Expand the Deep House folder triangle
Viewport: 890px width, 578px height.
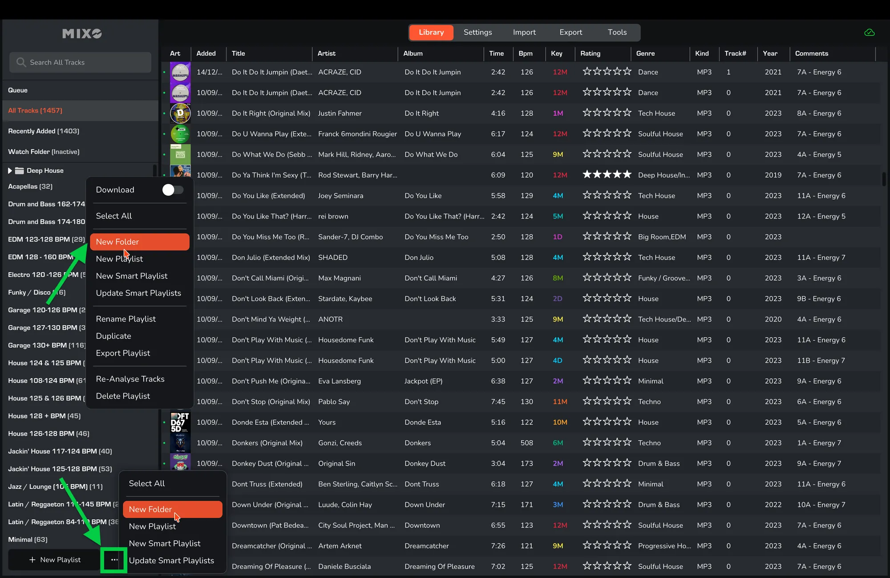[10, 171]
